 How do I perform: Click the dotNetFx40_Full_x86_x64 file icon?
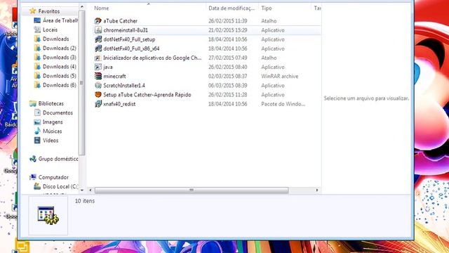(98, 48)
